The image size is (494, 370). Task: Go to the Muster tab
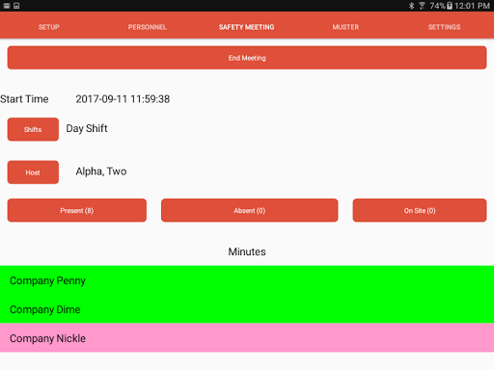[x=345, y=27]
